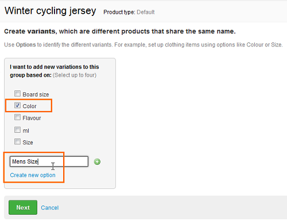Screen dimensions: 287x221
Task: Click the bold Options word in description
Action: (26, 45)
